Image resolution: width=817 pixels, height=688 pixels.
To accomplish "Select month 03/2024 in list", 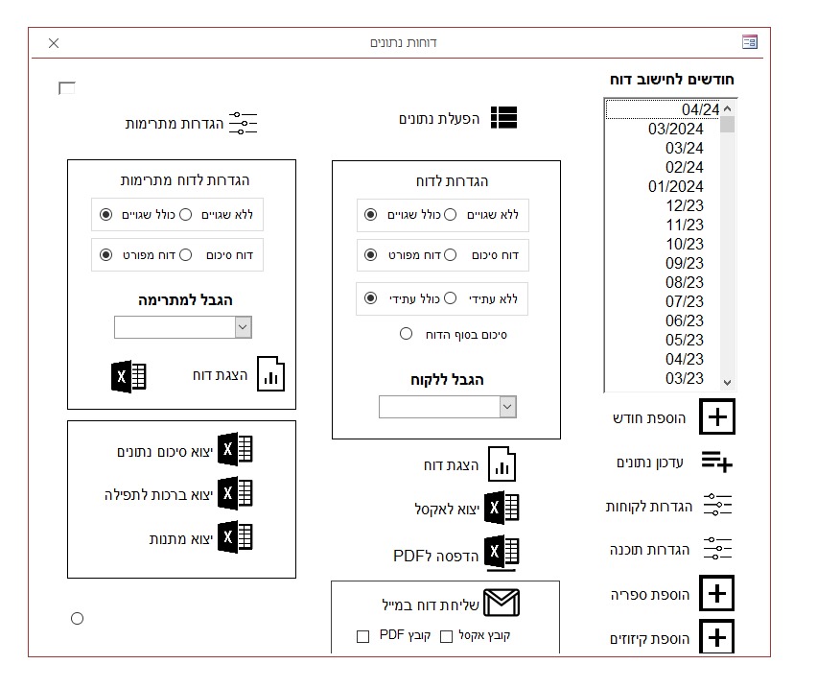I will pos(663,129).
